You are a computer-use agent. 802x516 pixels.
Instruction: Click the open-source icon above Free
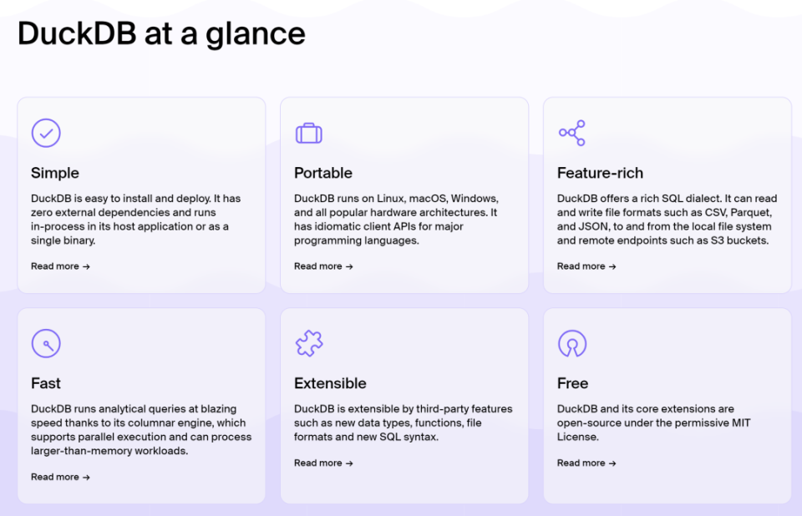pyautogui.click(x=572, y=343)
